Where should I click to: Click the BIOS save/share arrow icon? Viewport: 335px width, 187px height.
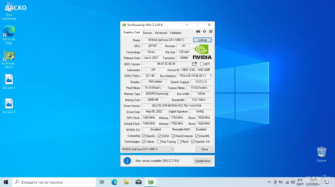(194, 64)
